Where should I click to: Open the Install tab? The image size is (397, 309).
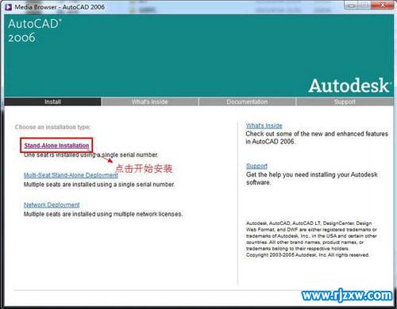coord(52,102)
